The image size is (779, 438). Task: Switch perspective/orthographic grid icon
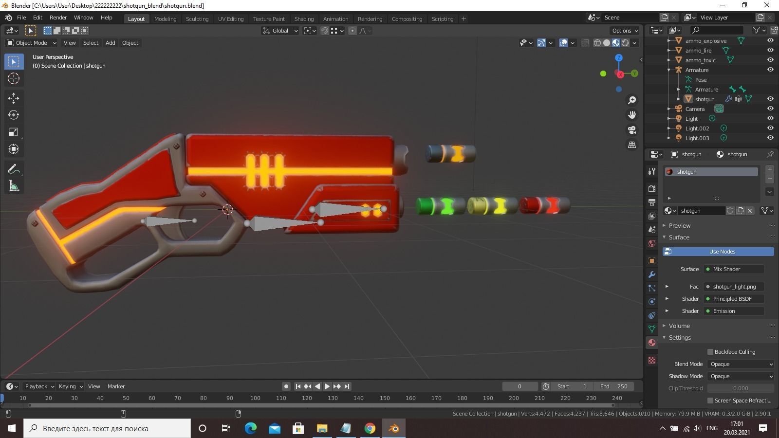(632, 145)
